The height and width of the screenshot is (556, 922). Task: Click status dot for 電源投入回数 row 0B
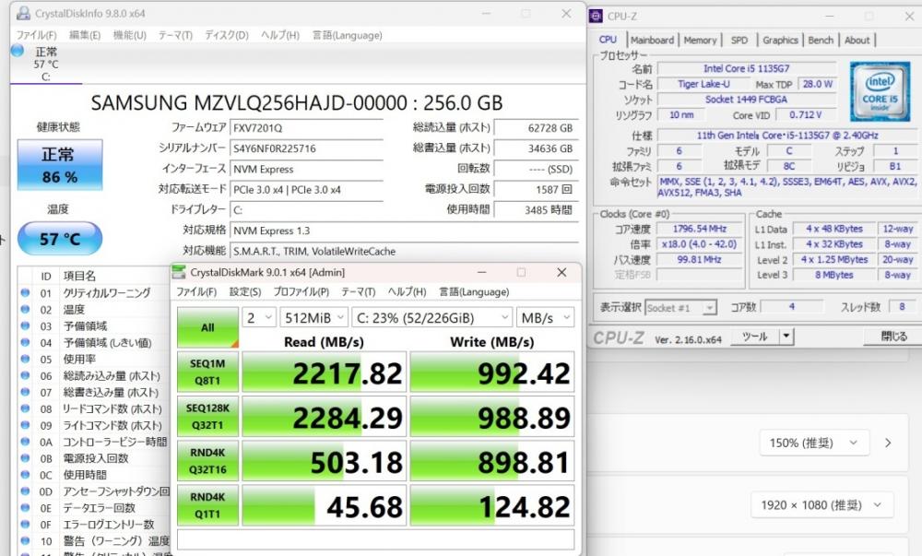tap(25, 457)
